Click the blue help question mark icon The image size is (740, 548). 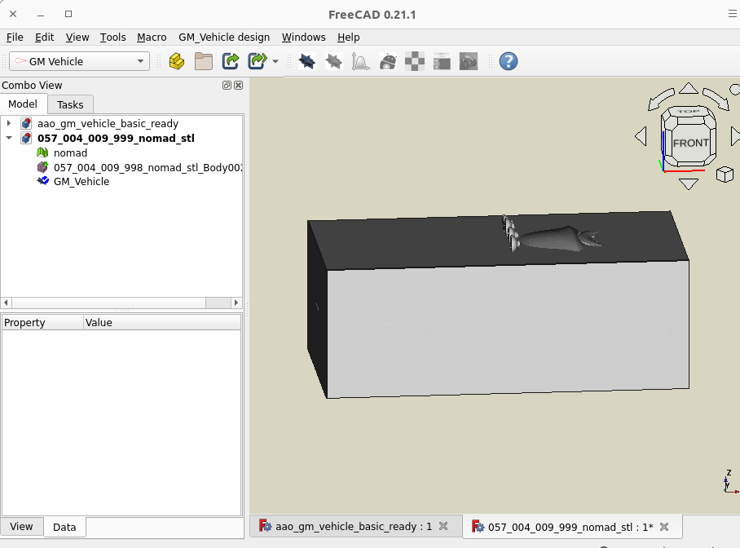coord(508,61)
